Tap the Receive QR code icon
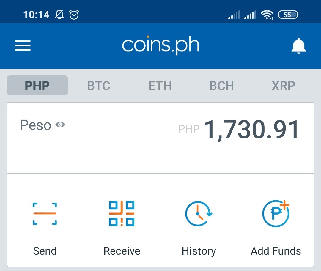This screenshot has height=271, width=321. coord(122,214)
